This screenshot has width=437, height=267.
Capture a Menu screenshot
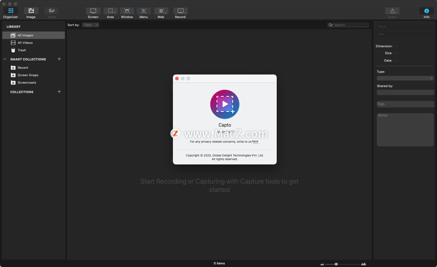click(x=144, y=13)
